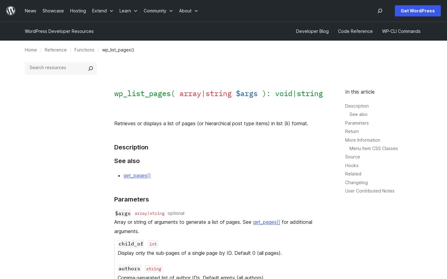
Task: Click the Description section heading
Action: pos(131,147)
